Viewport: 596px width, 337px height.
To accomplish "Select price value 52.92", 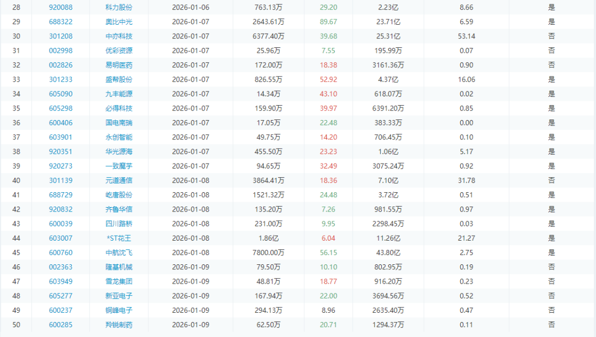I will (x=328, y=79).
